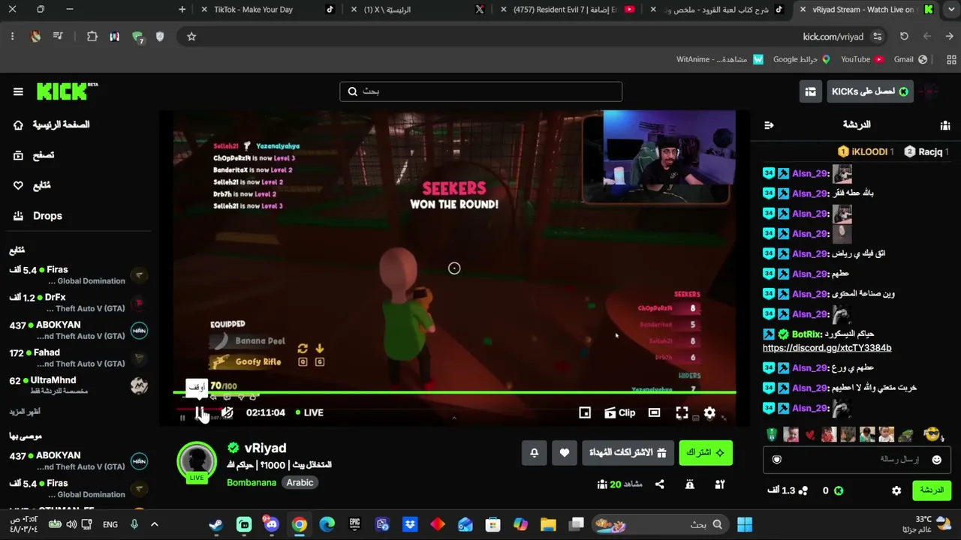961x540 pixels.
Task: Send message with the green chat button
Action: click(931, 490)
